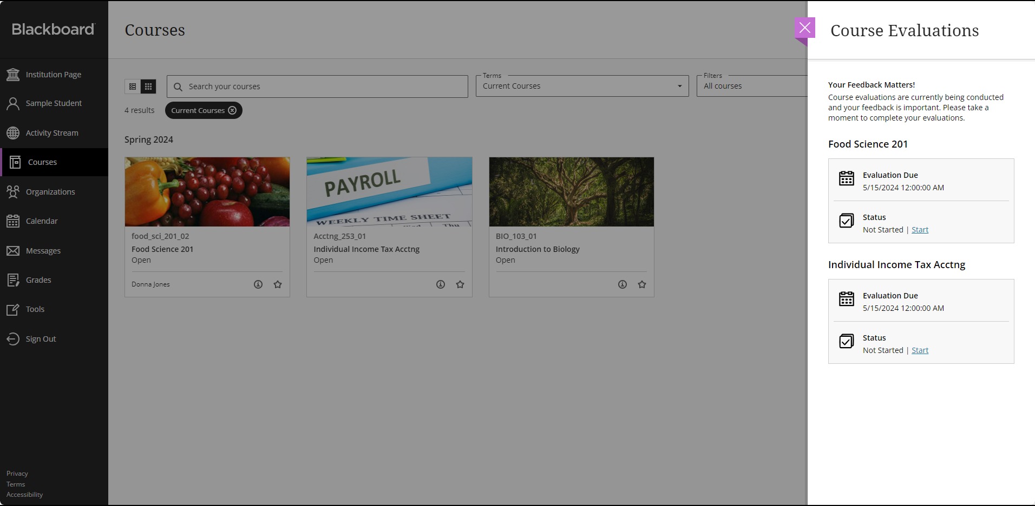1035x506 pixels.
Task: Close the Course Evaluations panel
Action: [805, 28]
